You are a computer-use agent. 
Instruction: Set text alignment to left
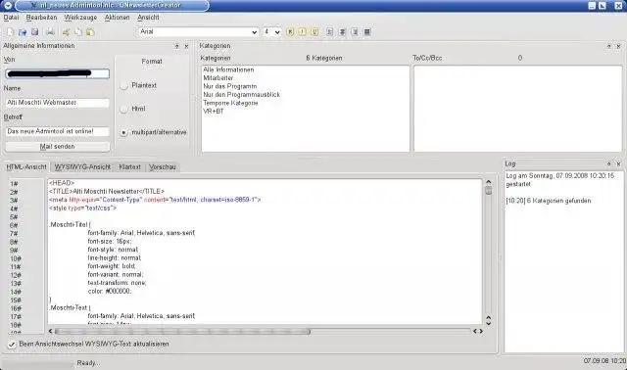329,31
